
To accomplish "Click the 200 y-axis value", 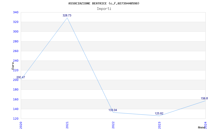I will coord(16,80).
